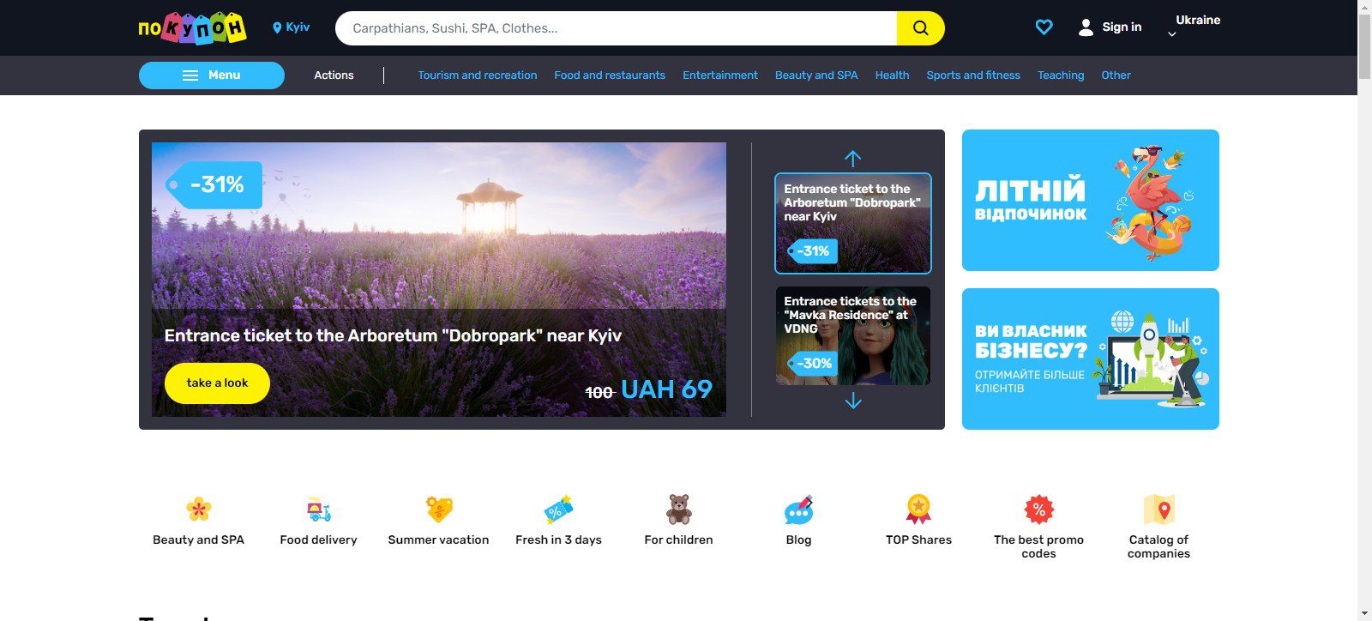Open the TOP Shares medal icon
Image resolution: width=1372 pixels, height=621 pixels.
click(918, 509)
